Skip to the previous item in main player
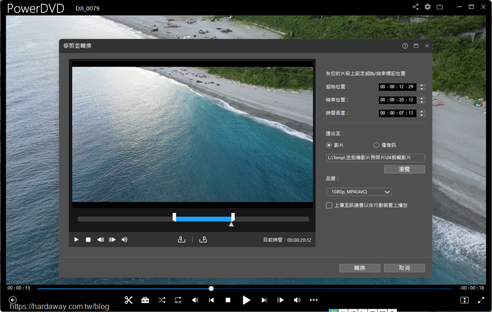Screen dimensions: 492x312 point(211,300)
